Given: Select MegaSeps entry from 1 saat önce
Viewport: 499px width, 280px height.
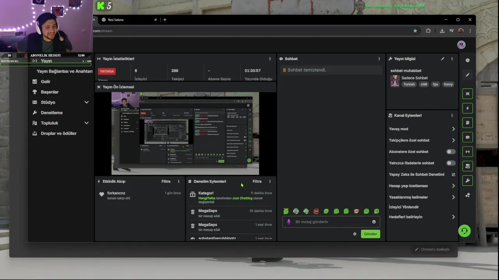Looking at the screenshot, I should point(231,227).
